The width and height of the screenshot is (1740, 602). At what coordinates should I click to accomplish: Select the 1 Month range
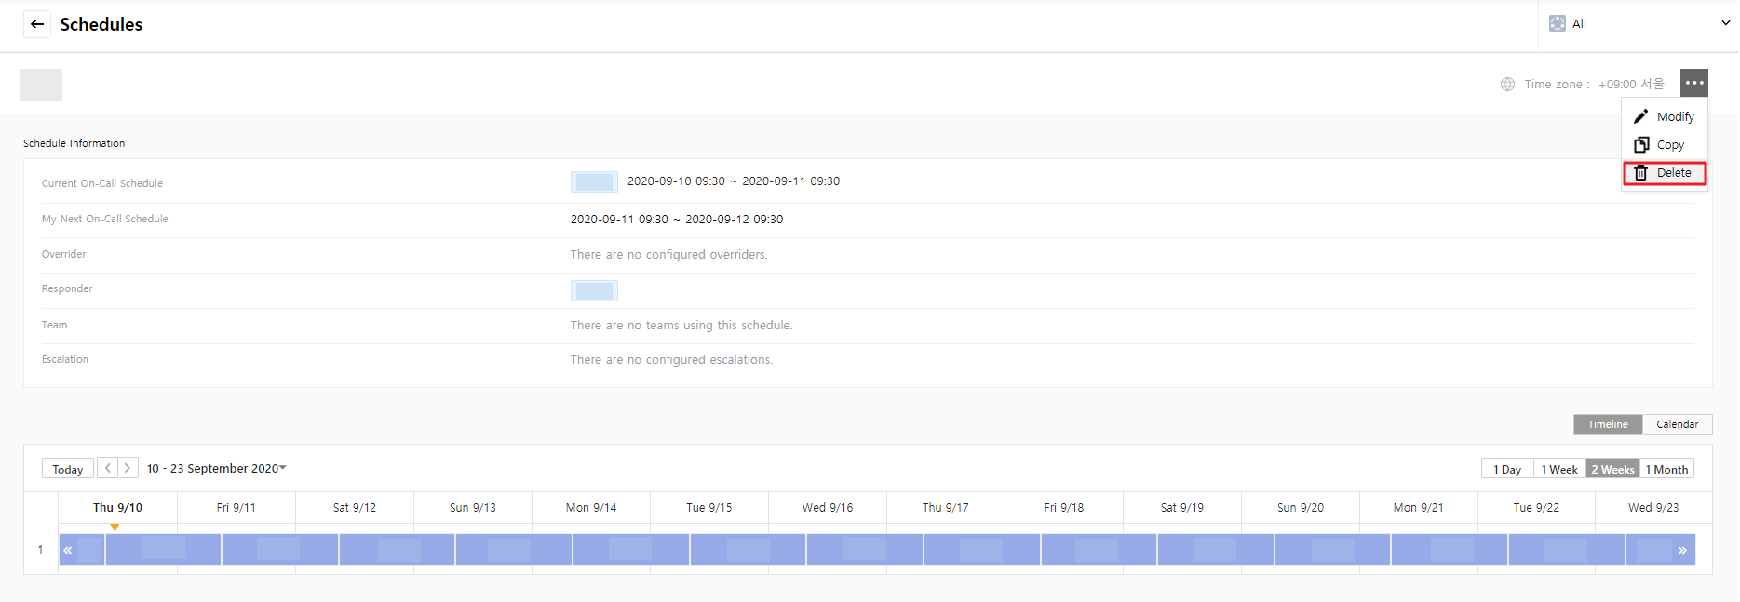pyautogui.click(x=1666, y=469)
